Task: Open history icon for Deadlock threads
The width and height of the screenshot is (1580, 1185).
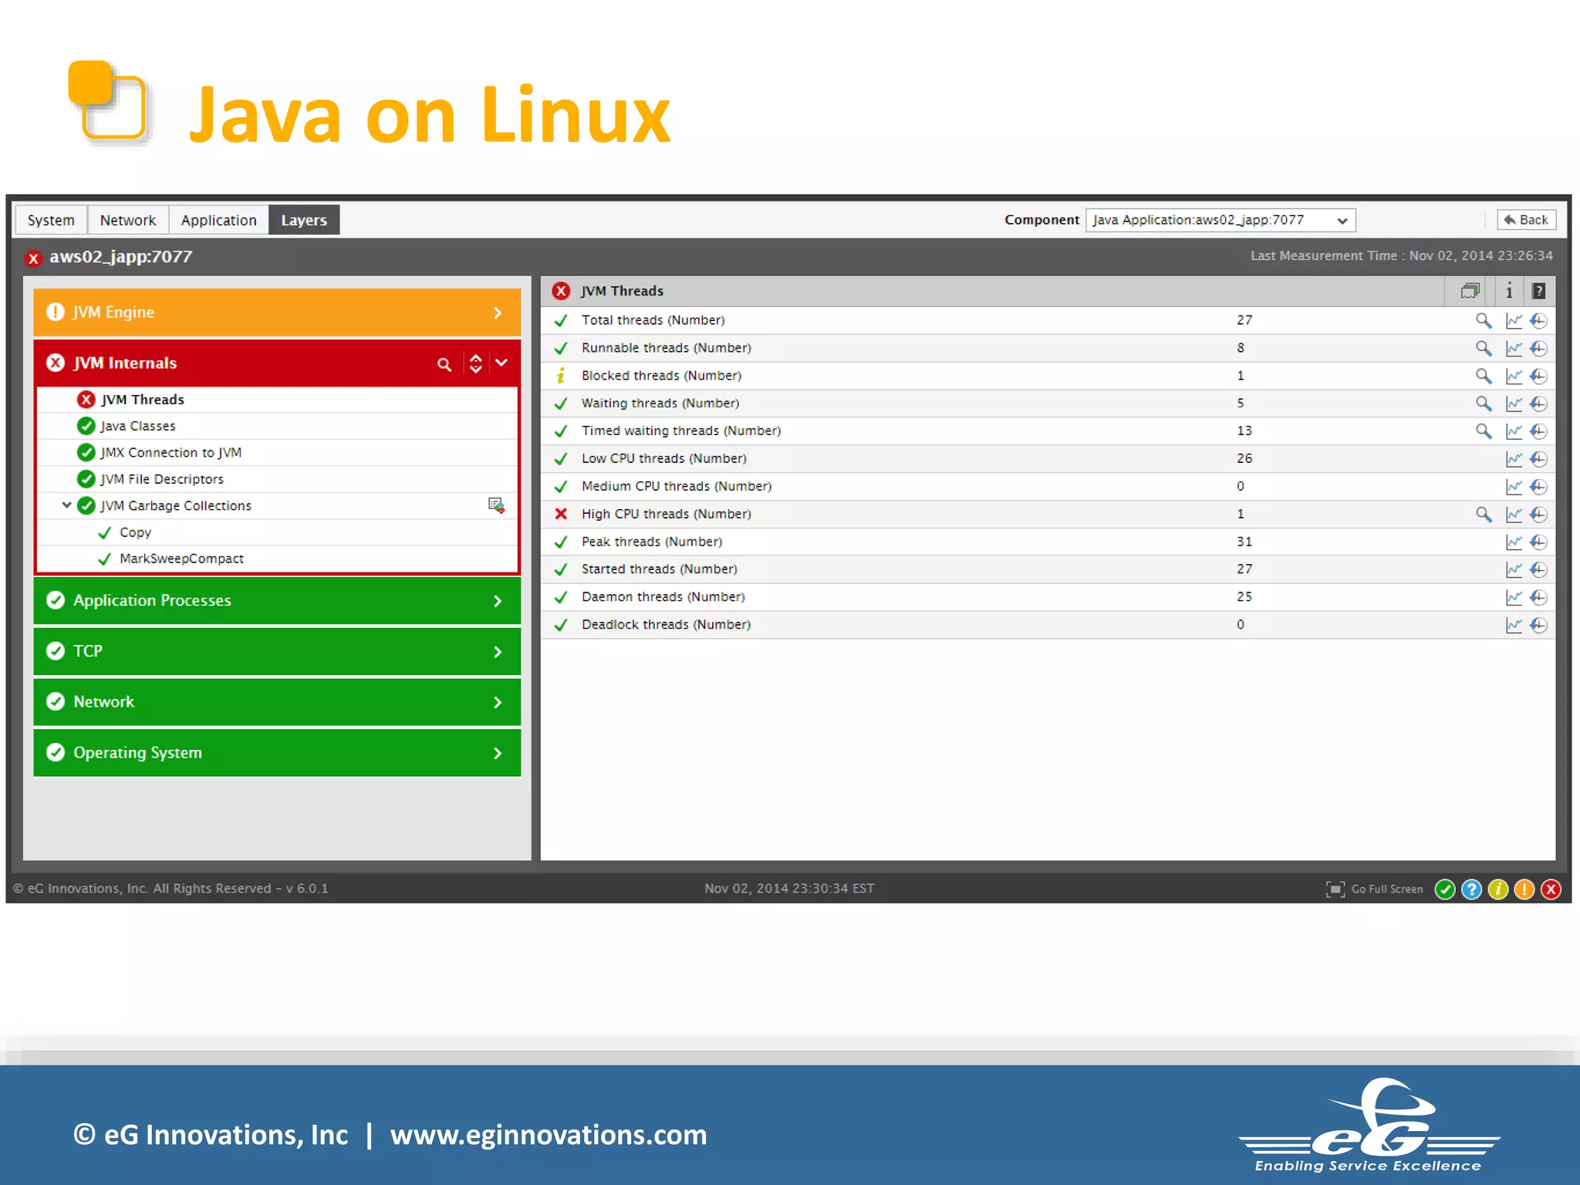Action: coord(1538,625)
